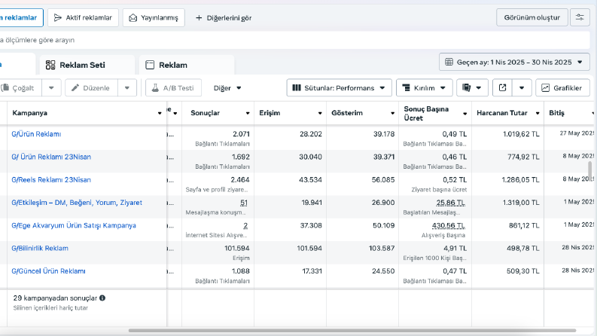
Task: Click the Düzenle edit button
Action: click(x=91, y=88)
